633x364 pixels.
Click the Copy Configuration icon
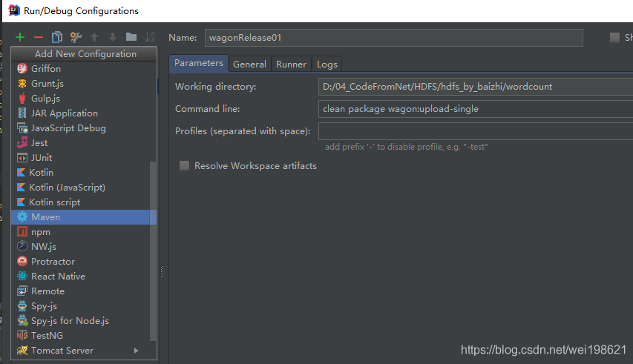pos(57,37)
